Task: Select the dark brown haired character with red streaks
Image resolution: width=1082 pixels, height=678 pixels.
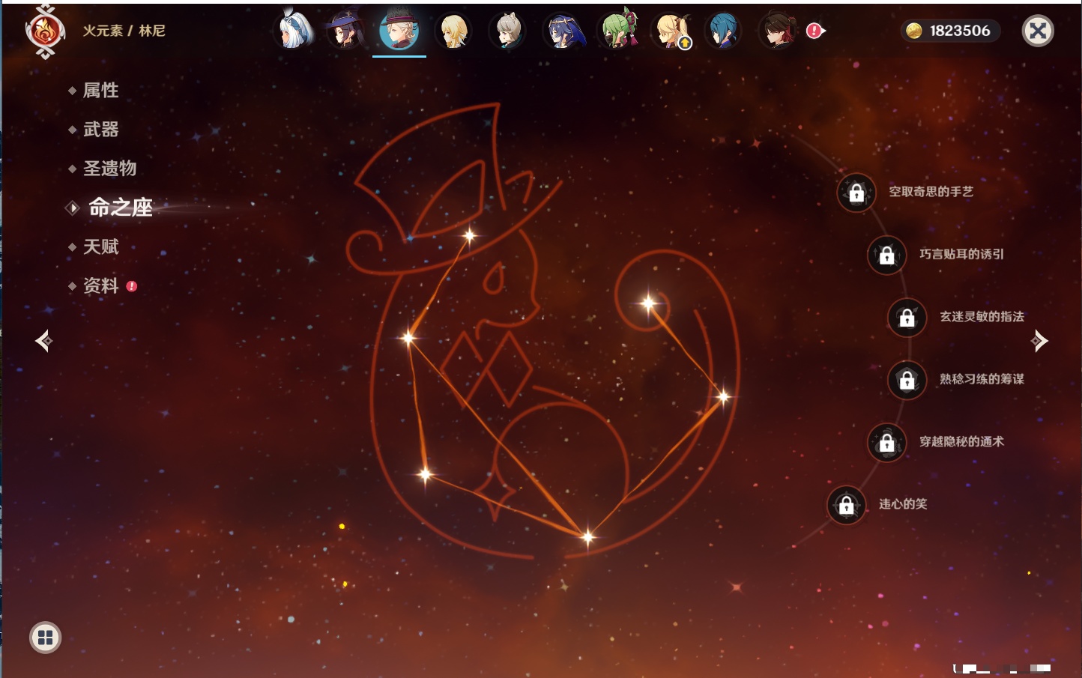Action: [x=779, y=31]
